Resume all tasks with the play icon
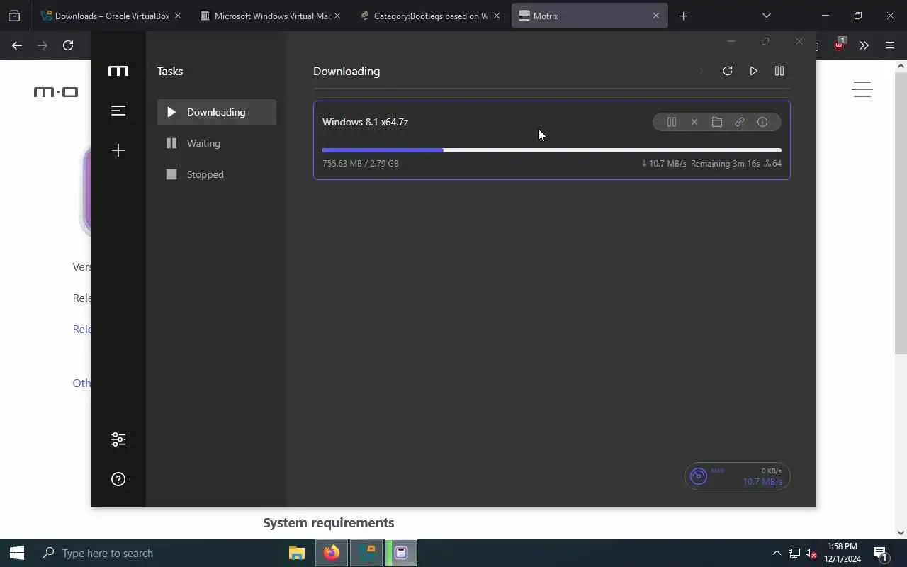The image size is (907, 567). [x=753, y=71]
